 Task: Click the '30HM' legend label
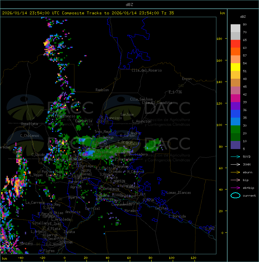click(247, 164)
